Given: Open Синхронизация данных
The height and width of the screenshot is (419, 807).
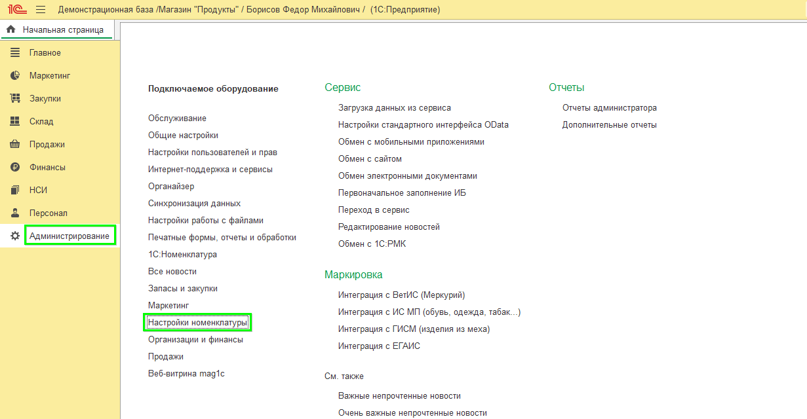Looking at the screenshot, I should [x=194, y=203].
